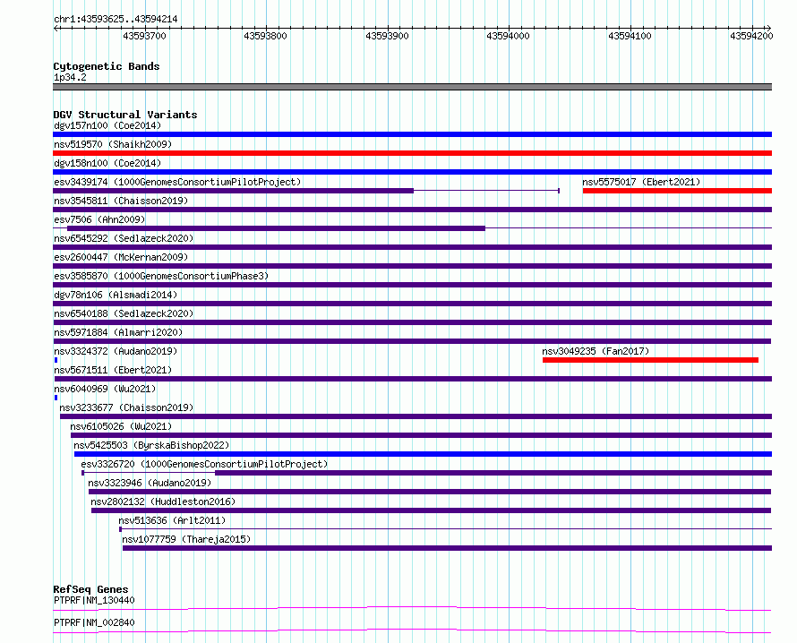Click the small blue nsv3324372 marker

[x=56, y=360]
